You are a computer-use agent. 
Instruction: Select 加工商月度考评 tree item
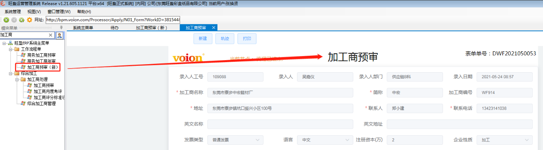point(47,91)
